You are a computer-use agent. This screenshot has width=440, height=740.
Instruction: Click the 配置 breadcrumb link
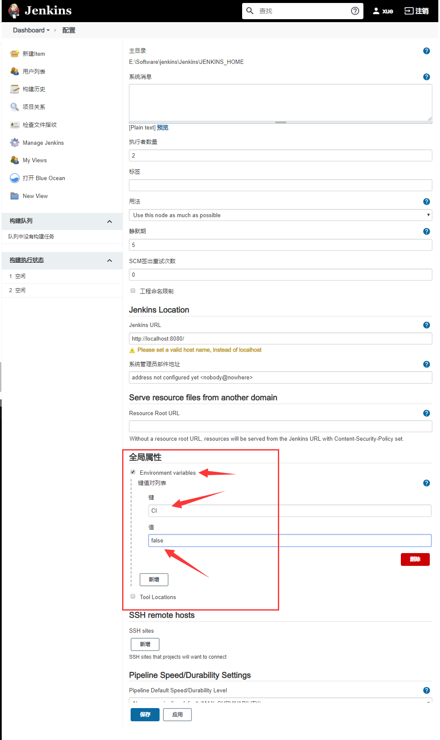(69, 30)
